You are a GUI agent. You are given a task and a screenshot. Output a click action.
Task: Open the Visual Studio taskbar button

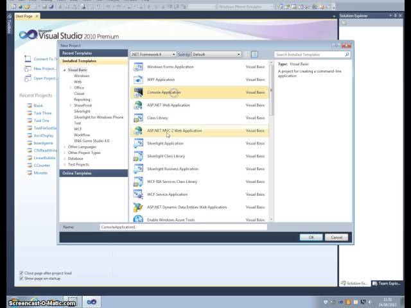point(91,302)
